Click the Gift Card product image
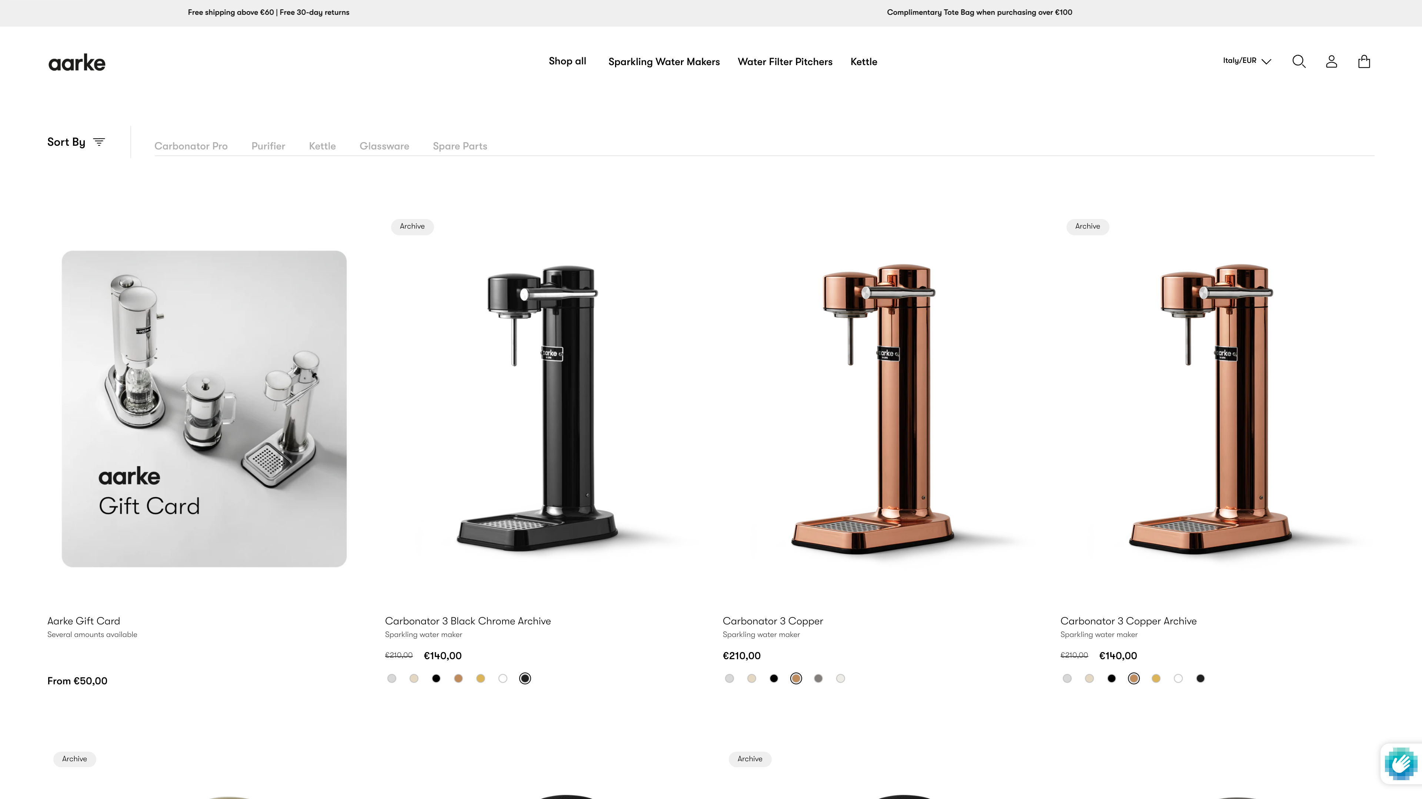This screenshot has width=1422, height=799. pos(204,409)
